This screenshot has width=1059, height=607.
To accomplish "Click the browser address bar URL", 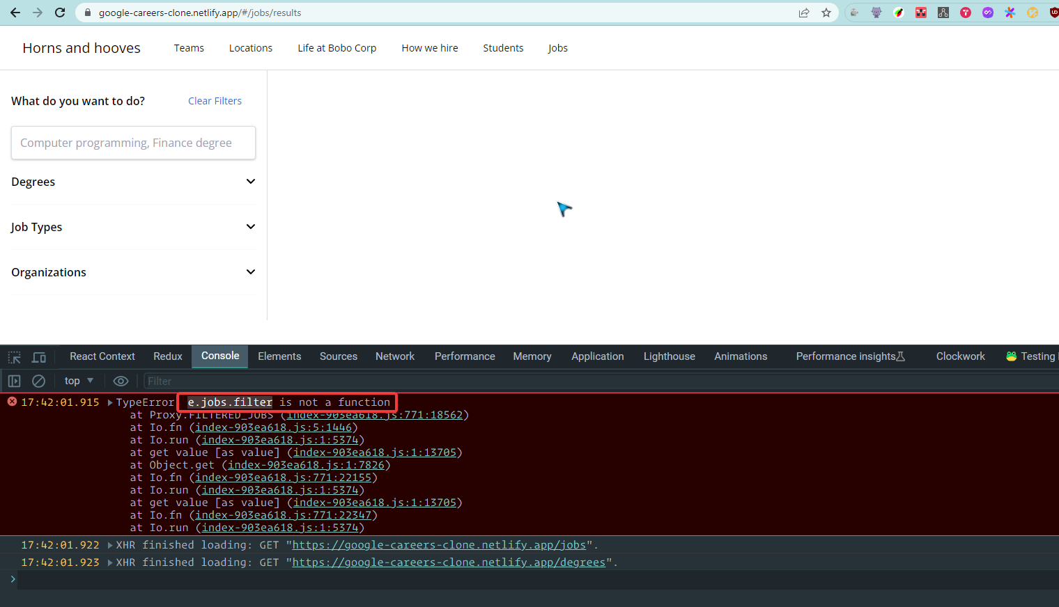I will 200,13.
